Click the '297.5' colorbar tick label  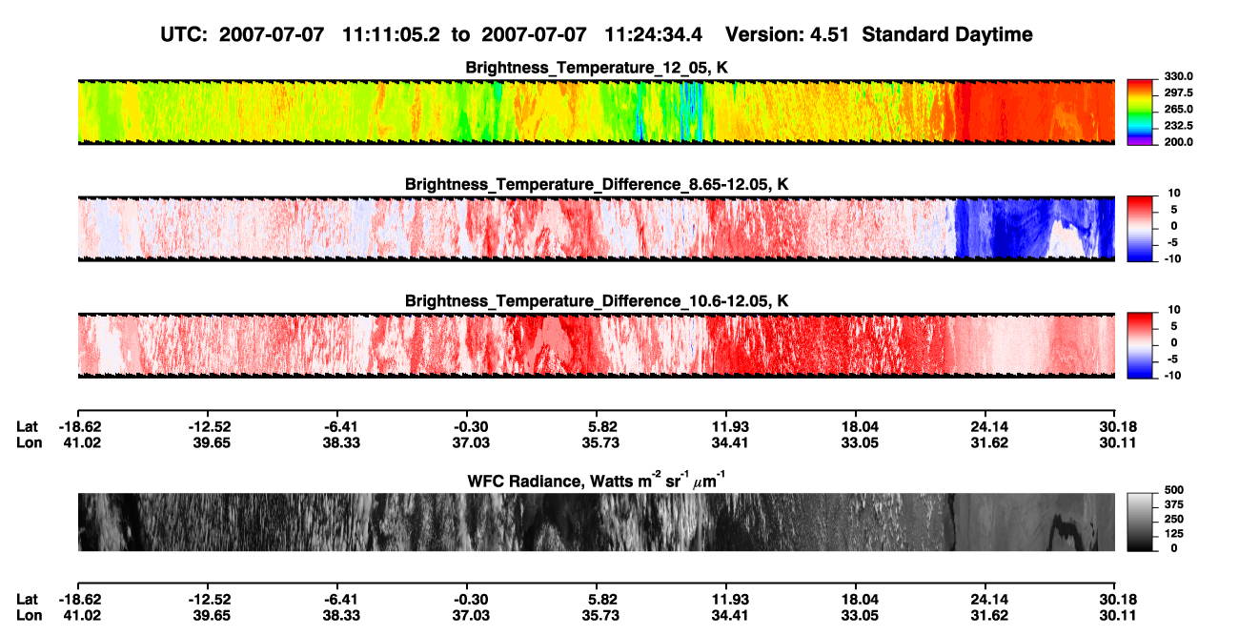[1178, 92]
